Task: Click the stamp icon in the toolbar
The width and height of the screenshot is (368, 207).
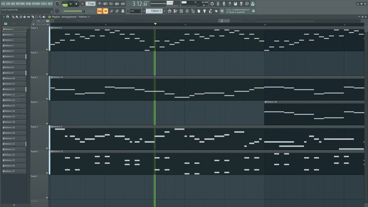Action: (123, 11)
